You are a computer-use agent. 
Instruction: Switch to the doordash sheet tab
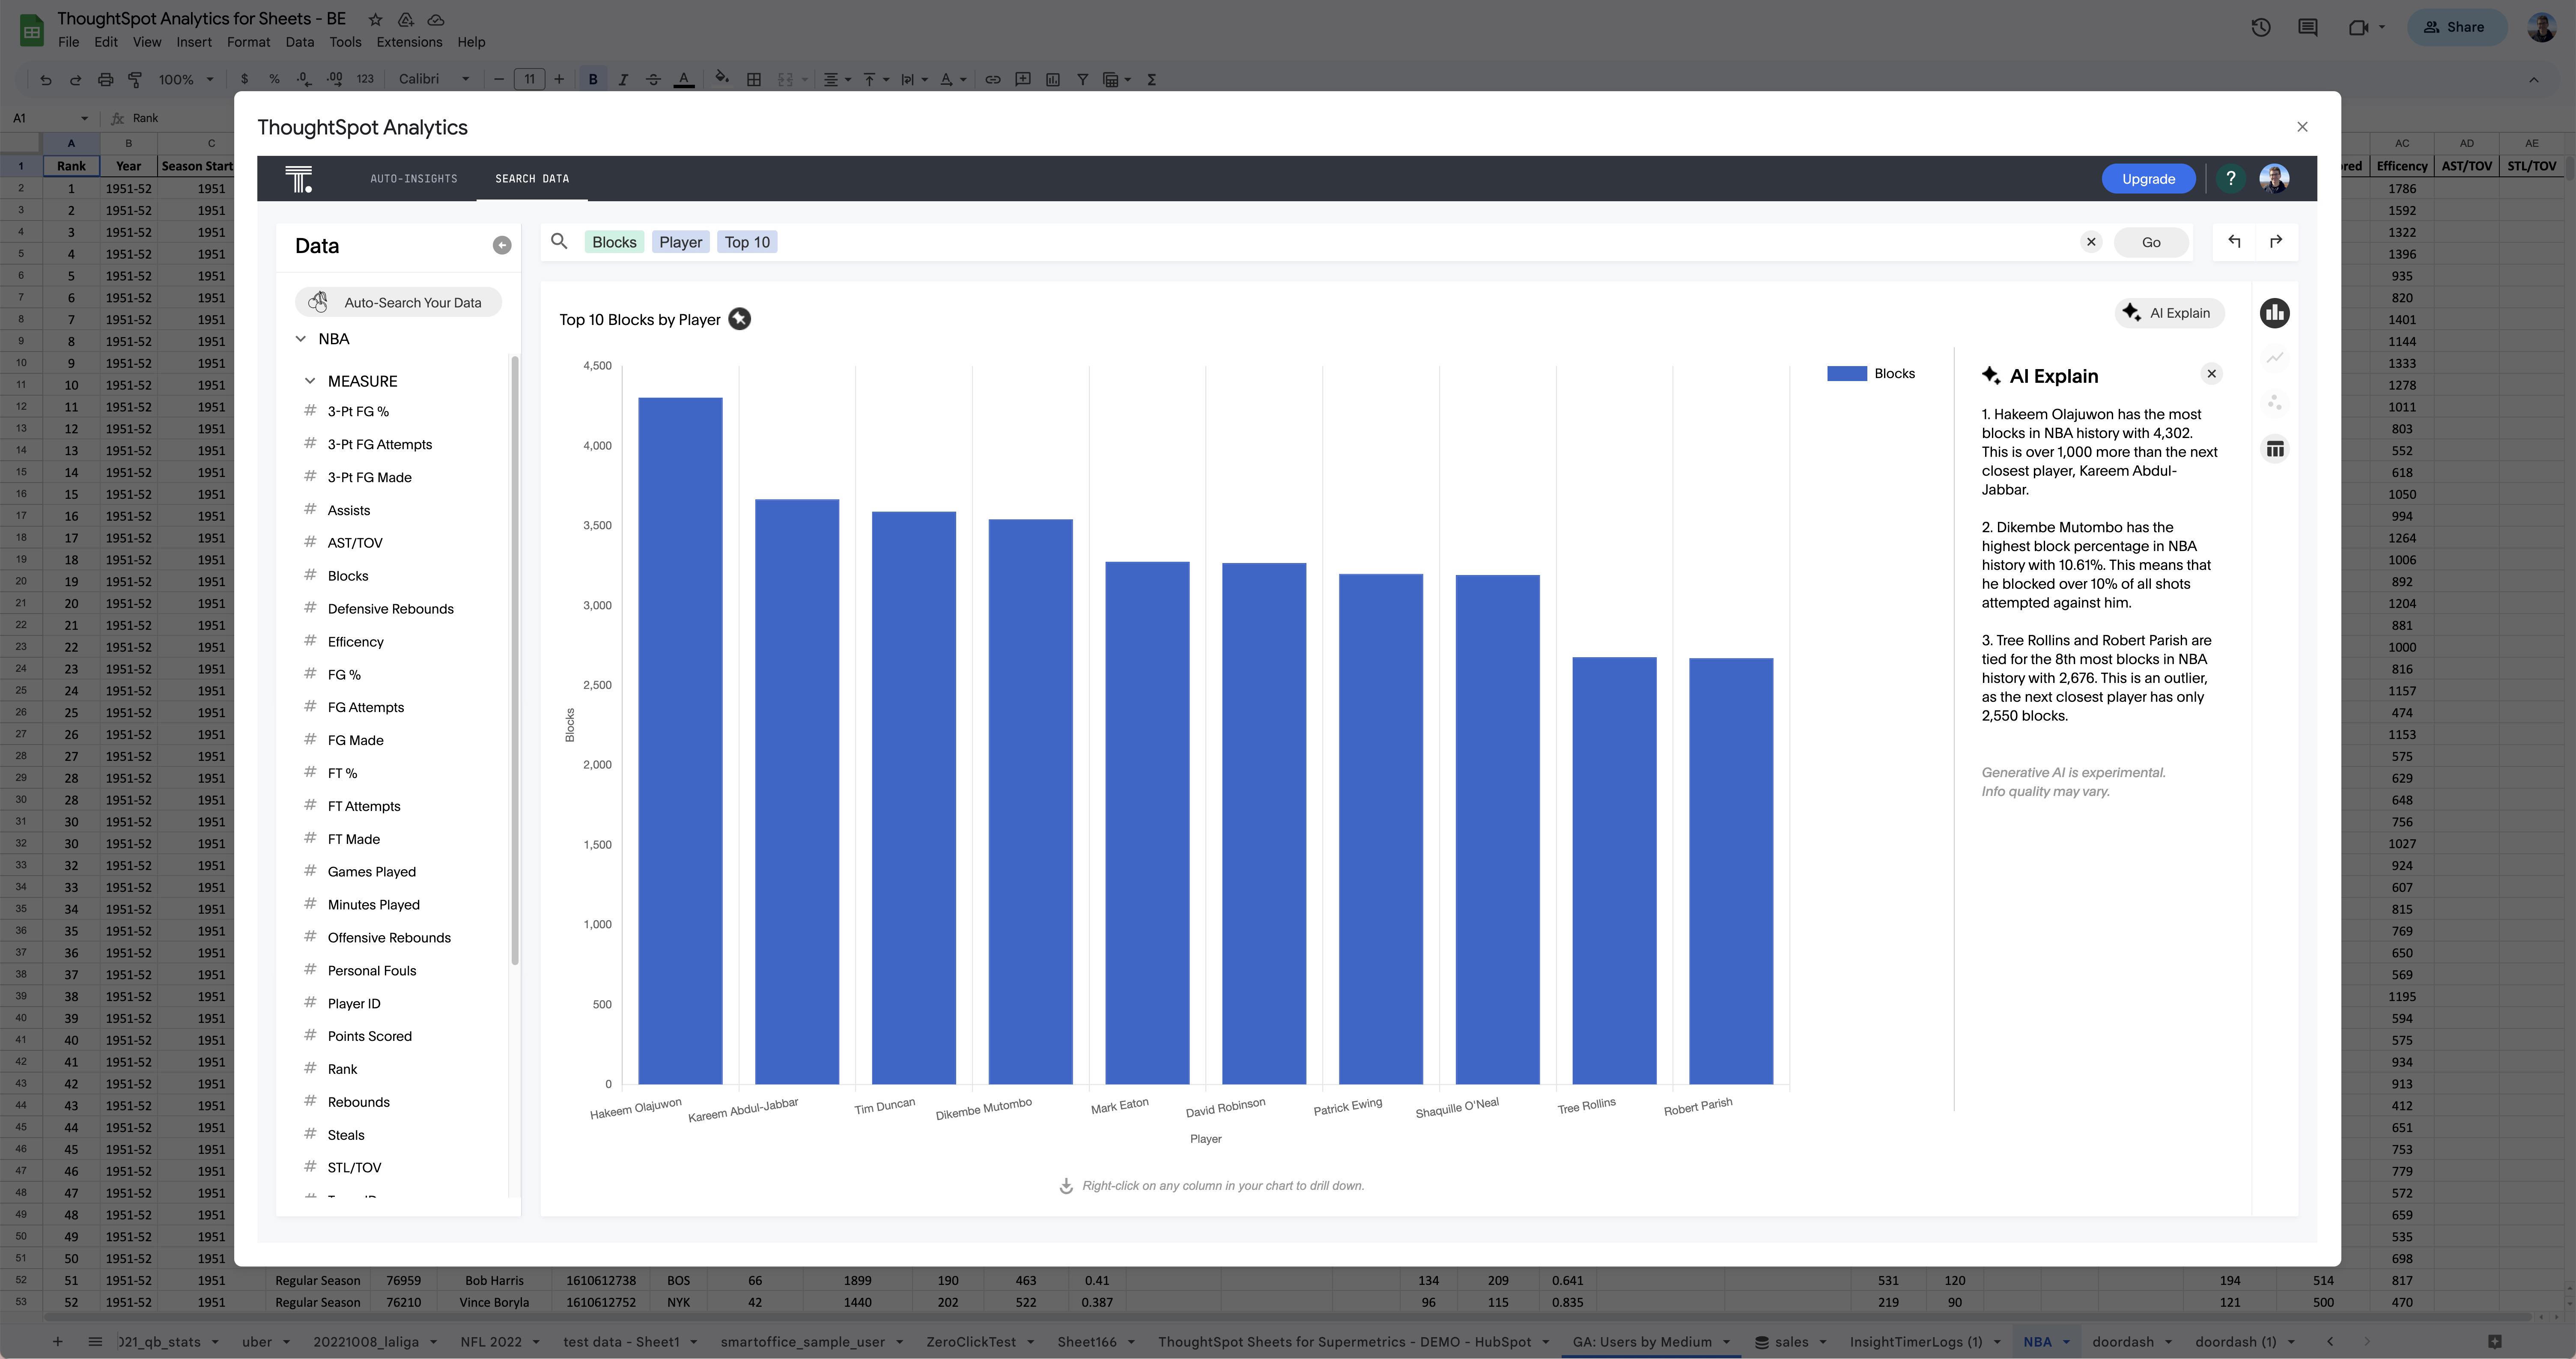(x=2122, y=1342)
